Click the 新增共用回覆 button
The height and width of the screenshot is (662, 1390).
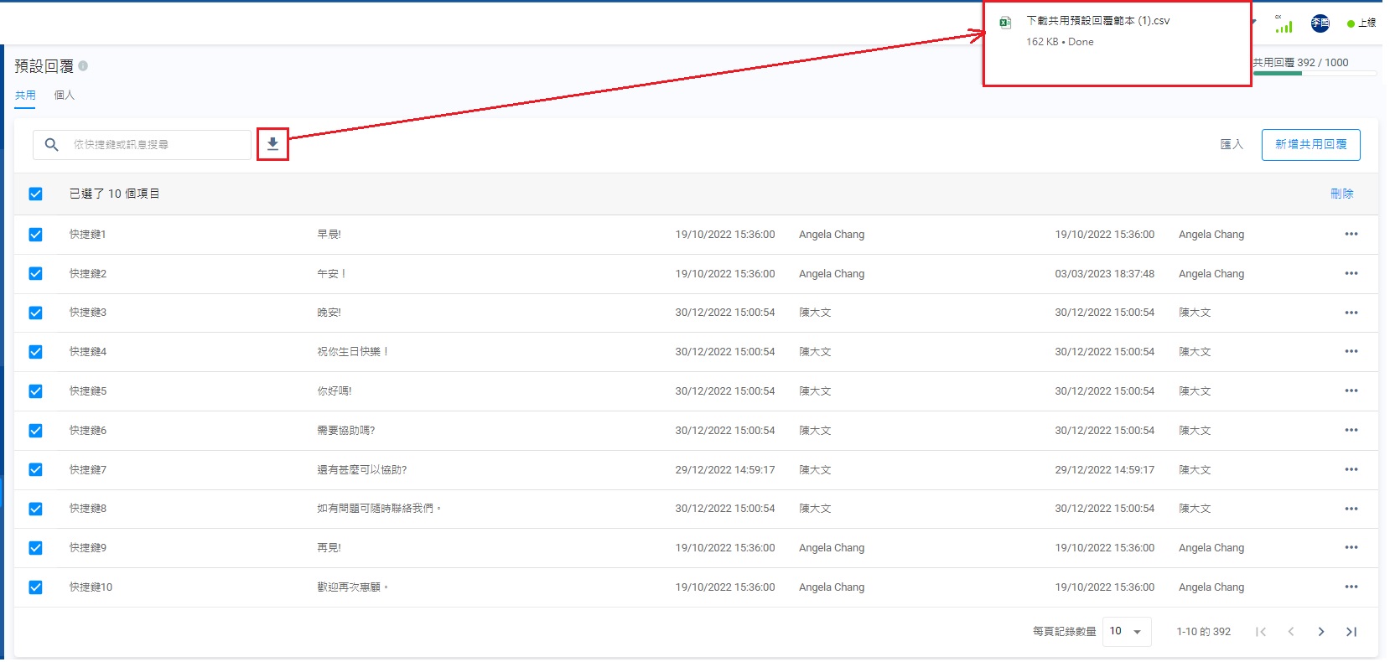[x=1311, y=144]
